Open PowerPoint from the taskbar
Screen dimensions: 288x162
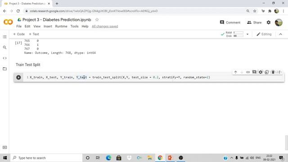170,158
